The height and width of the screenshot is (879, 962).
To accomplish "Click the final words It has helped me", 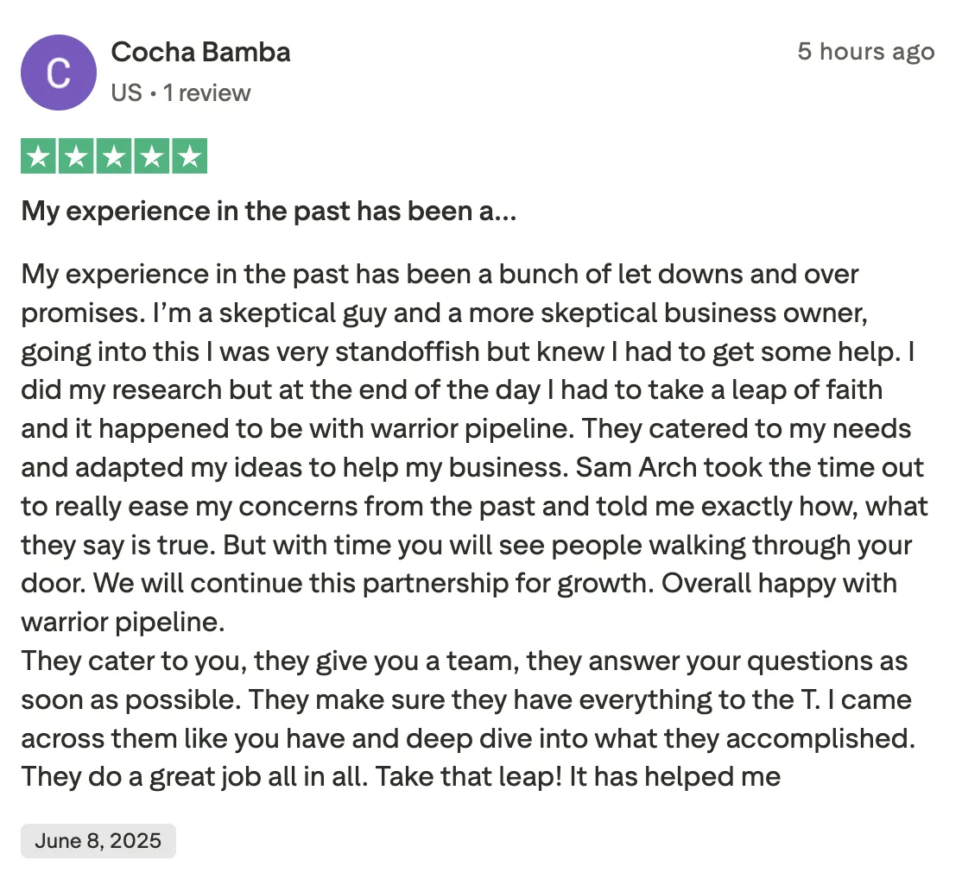I will click(x=675, y=776).
